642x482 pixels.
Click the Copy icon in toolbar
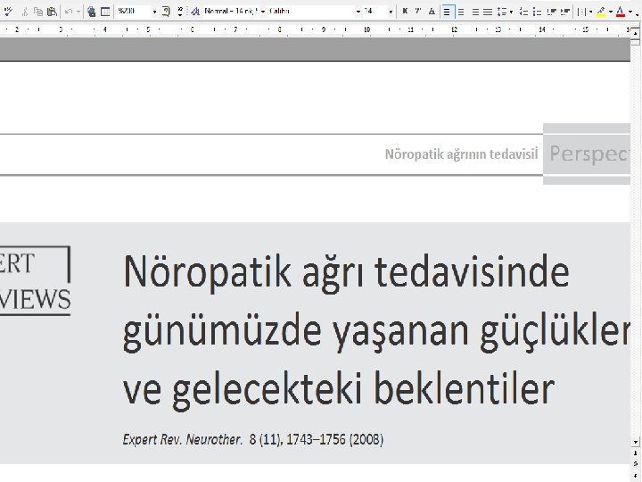click(38, 12)
